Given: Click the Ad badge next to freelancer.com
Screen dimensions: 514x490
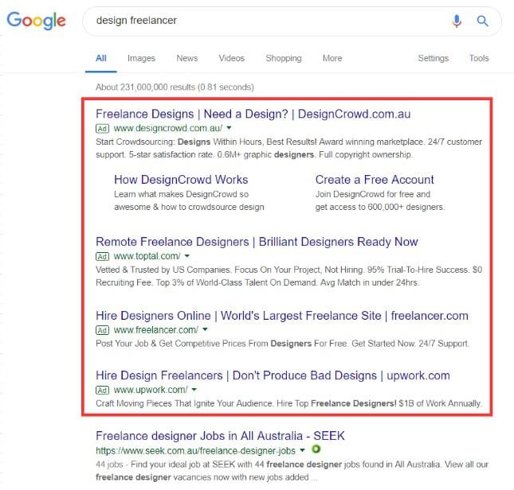Looking at the screenshot, I should click(x=102, y=330).
